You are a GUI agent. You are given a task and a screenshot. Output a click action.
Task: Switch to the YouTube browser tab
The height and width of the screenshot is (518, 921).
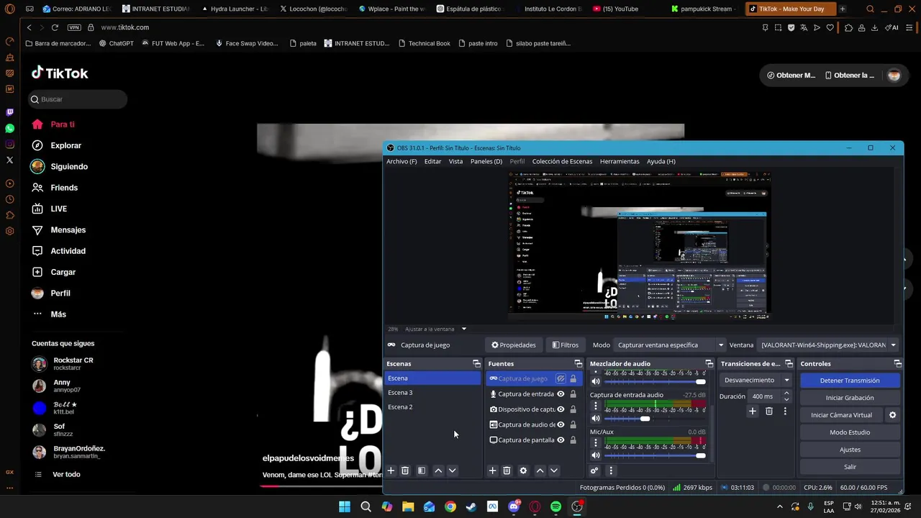pos(620,9)
